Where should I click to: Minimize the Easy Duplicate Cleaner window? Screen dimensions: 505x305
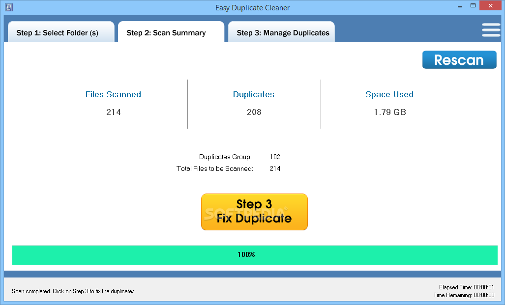(460, 6)
